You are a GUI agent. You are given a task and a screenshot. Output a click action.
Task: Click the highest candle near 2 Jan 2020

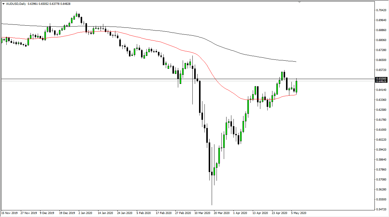tap(77, 14)
